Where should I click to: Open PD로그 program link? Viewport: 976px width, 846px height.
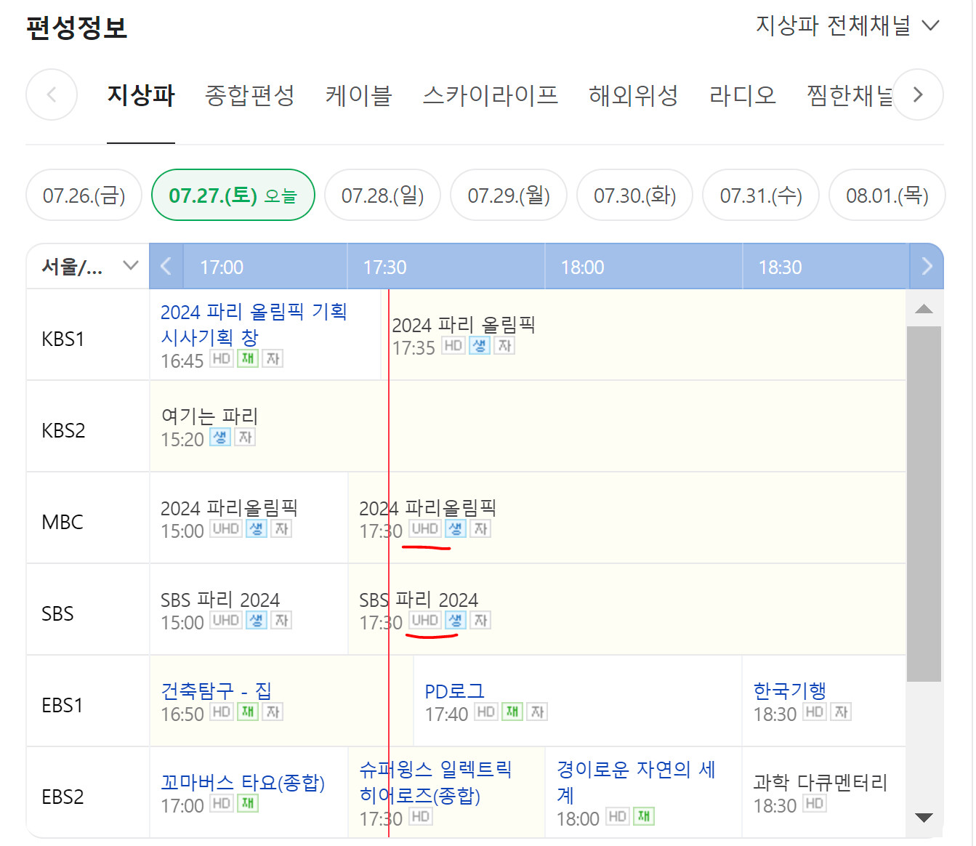455,690
